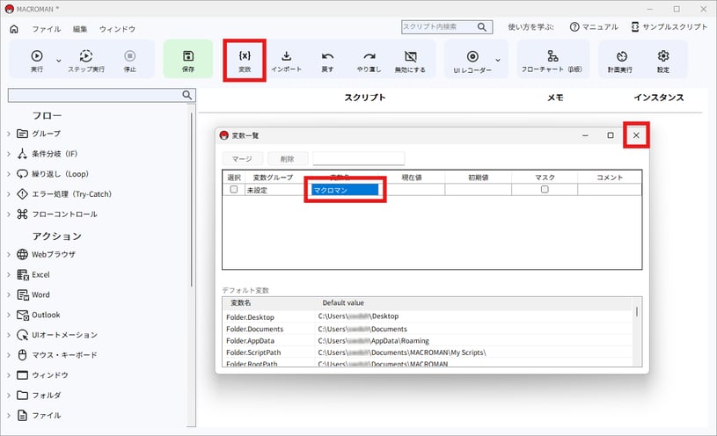Select the Excel action category
717x436 pixels.
click(x=40, y=274)
